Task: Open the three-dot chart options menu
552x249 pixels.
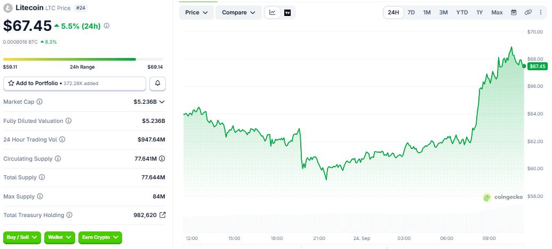Action: coord(541,13)
